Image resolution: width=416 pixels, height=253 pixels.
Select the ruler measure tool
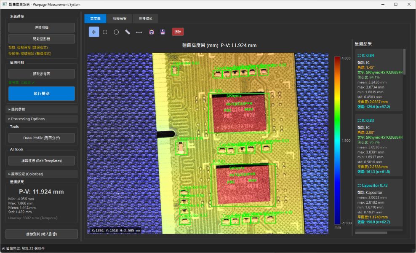point(128,32)
